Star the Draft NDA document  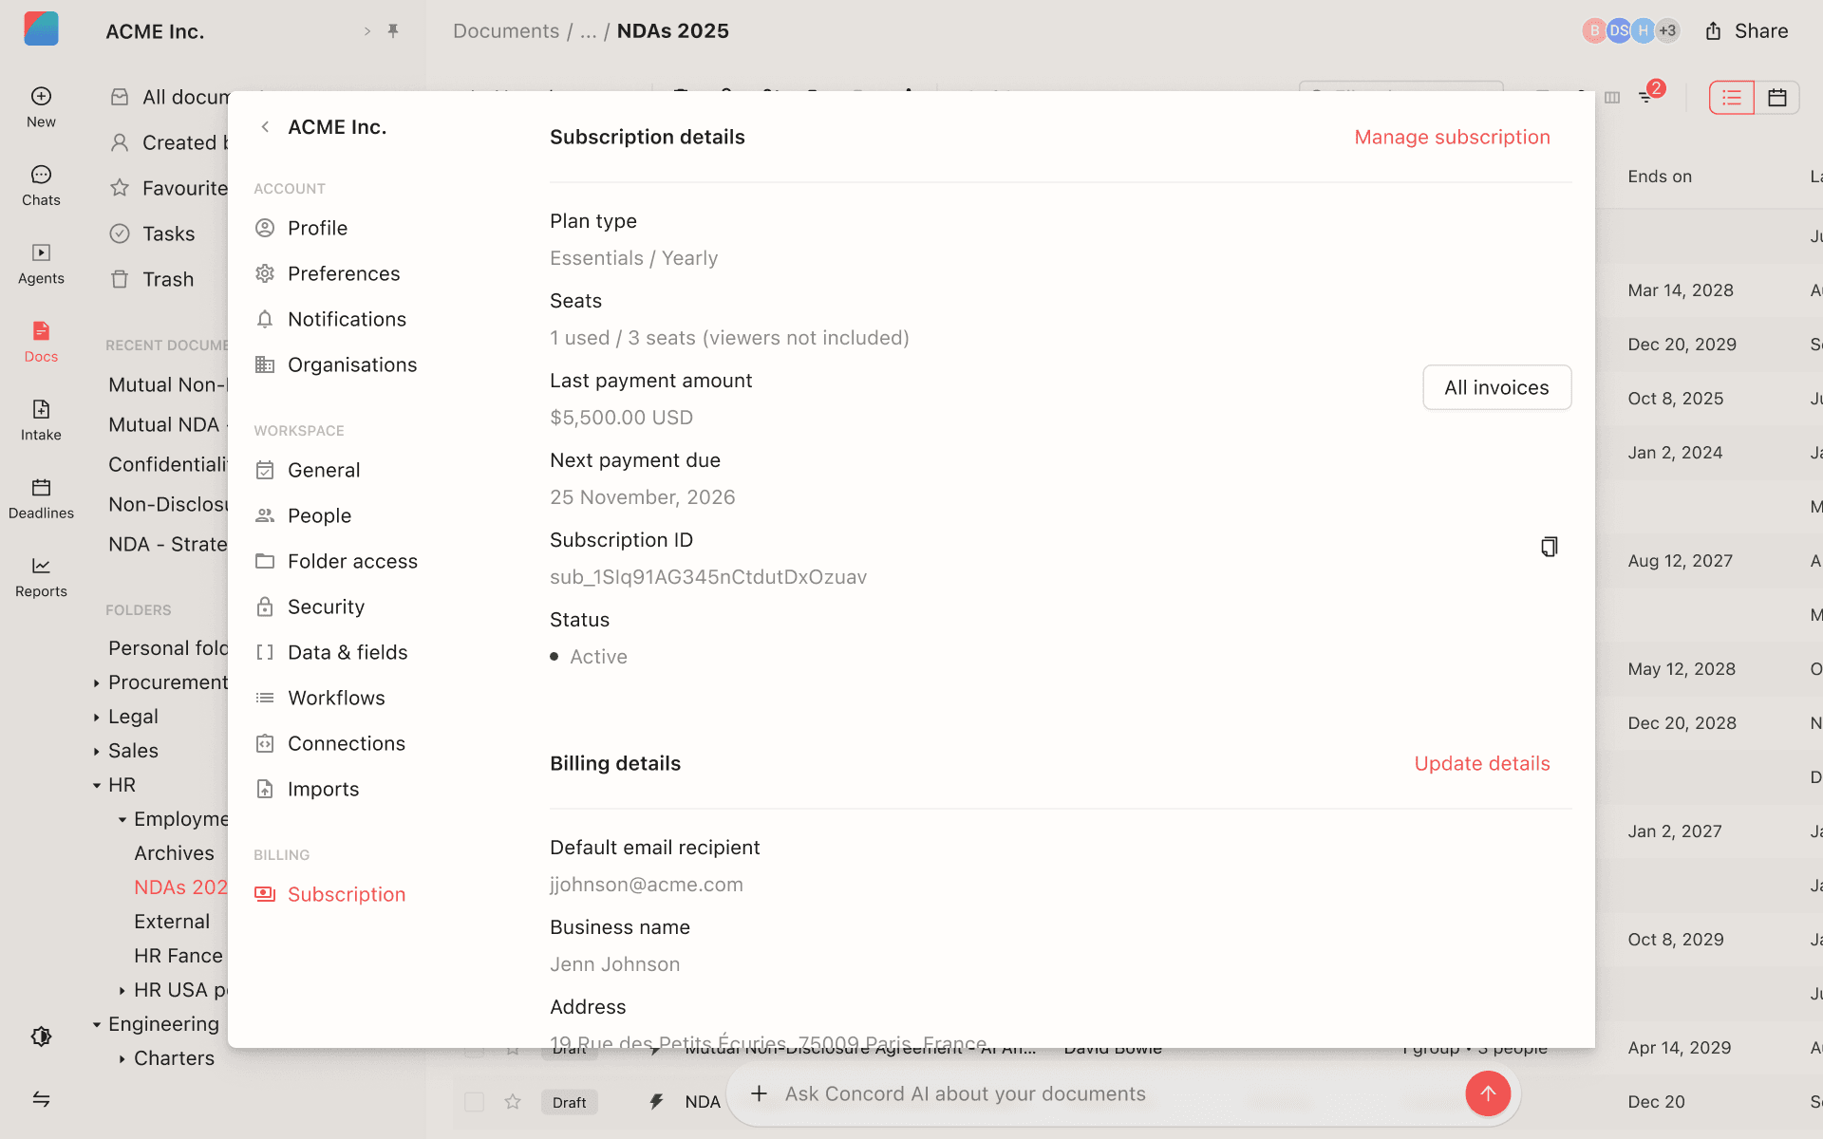point(513,1102)
